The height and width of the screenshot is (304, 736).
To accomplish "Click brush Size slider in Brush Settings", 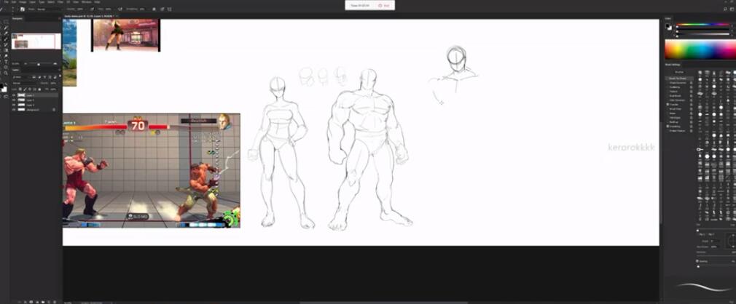I will tap(716, 231).
